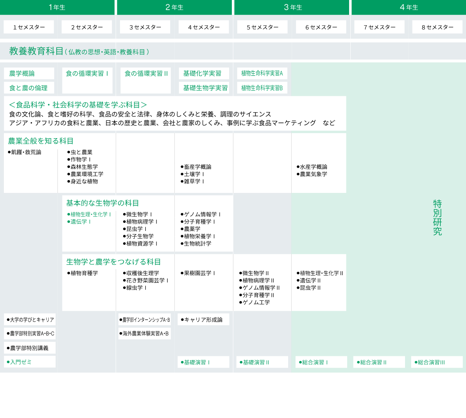Click 畜産学概論 course

click(x=196, y=167)
